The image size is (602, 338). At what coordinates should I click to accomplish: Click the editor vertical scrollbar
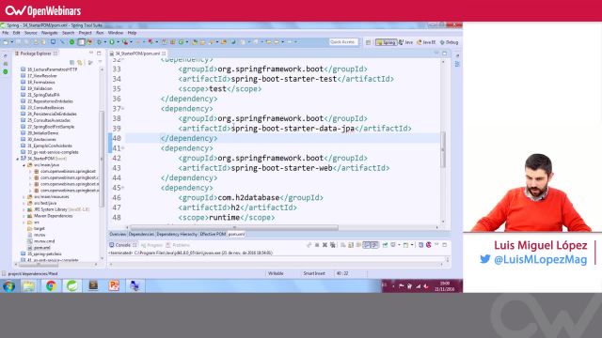pos(443,149)
